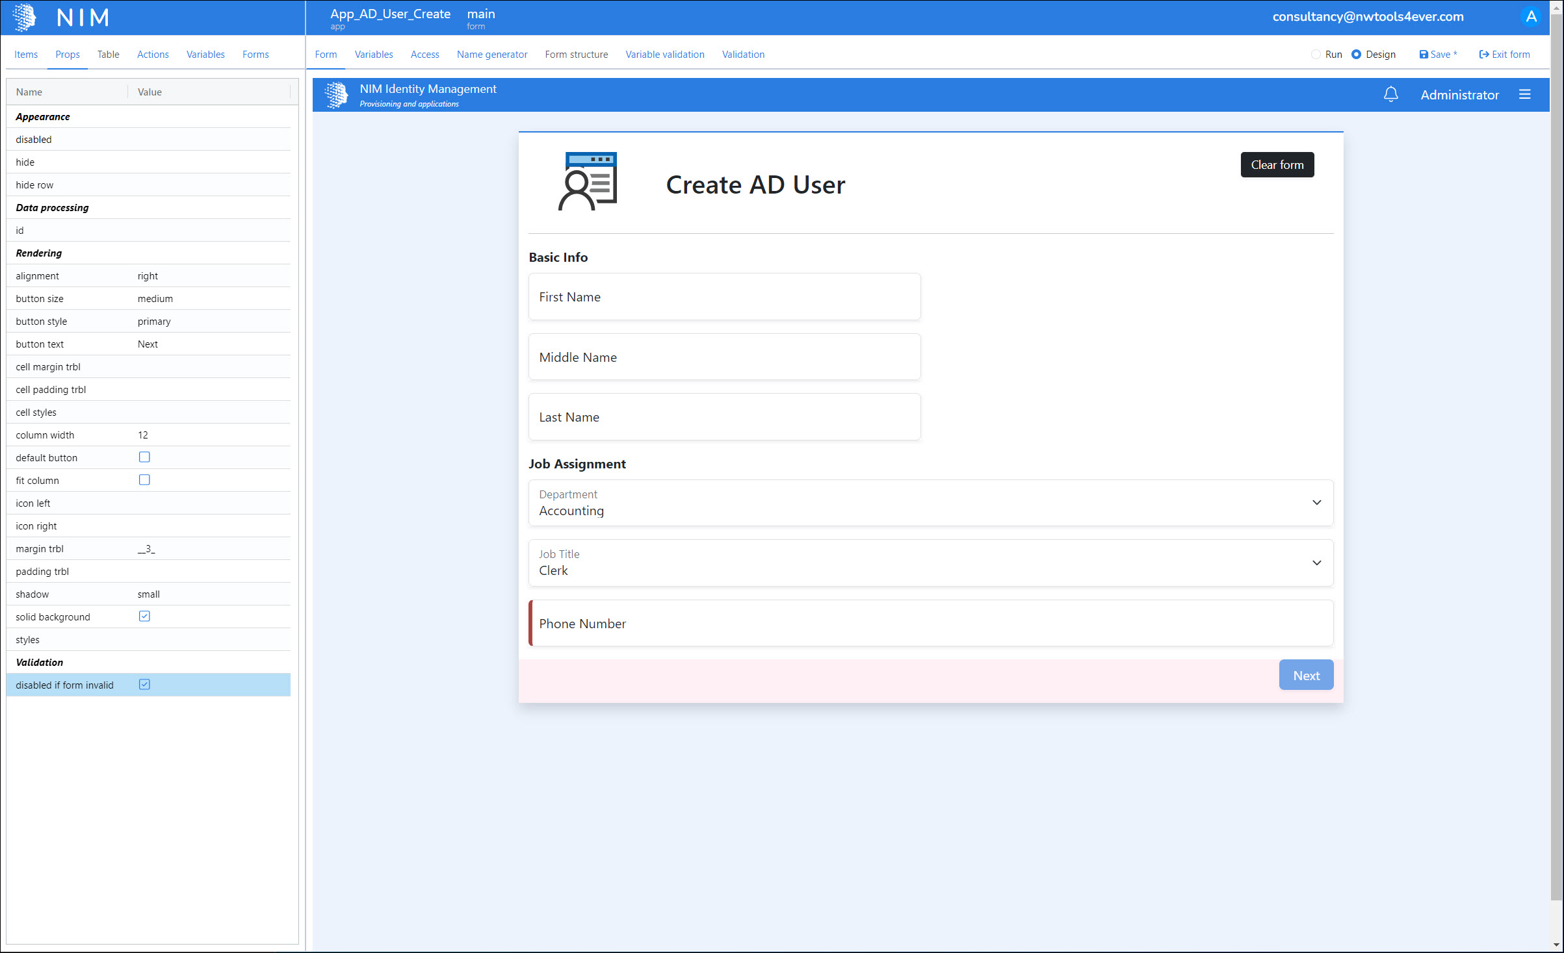Click the Save disk icon
This screenshot has height=953, width=1564.
(x=1423, y=55)
